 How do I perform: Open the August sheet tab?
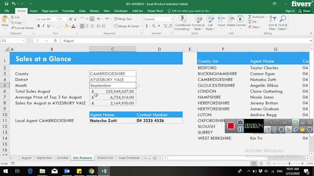pyautogui.click(x=26, y=158)
